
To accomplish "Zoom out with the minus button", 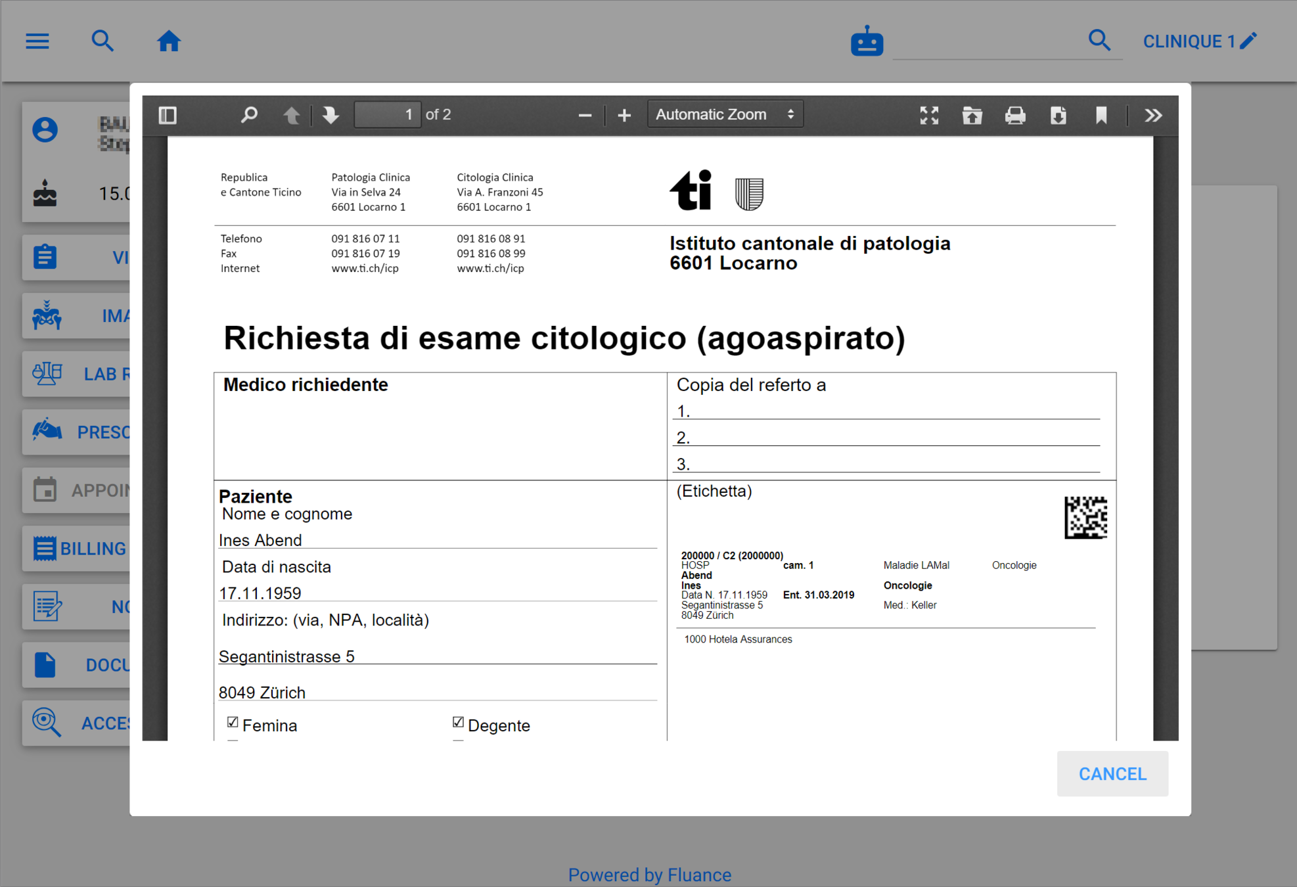I will (584, 115).
